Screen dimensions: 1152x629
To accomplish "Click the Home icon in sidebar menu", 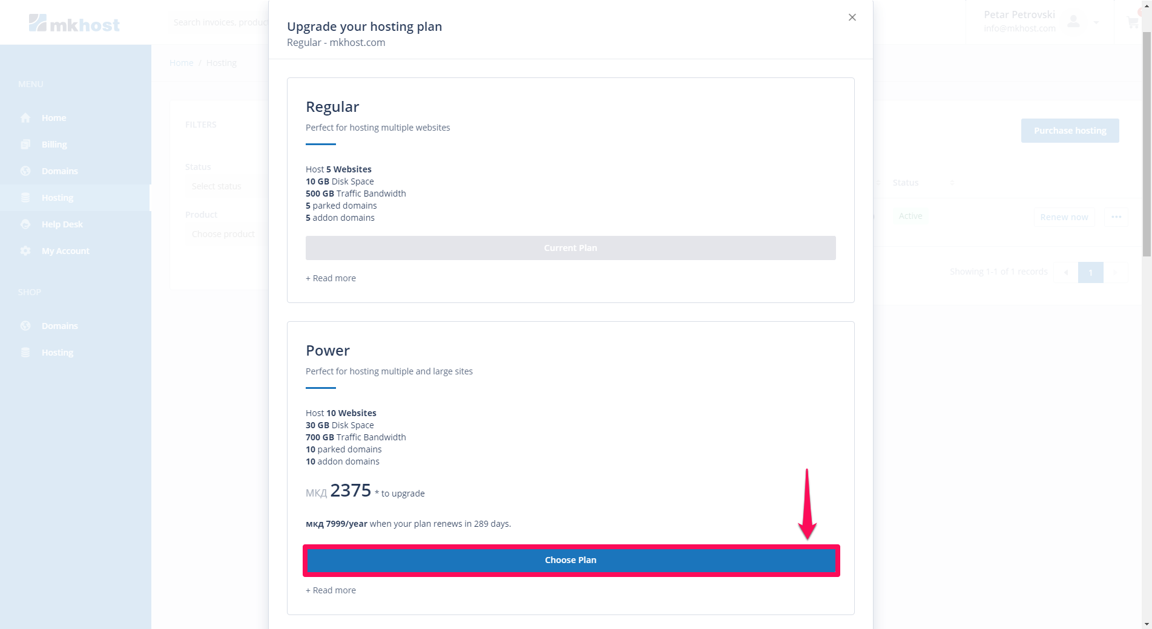I will coord(25,118).
